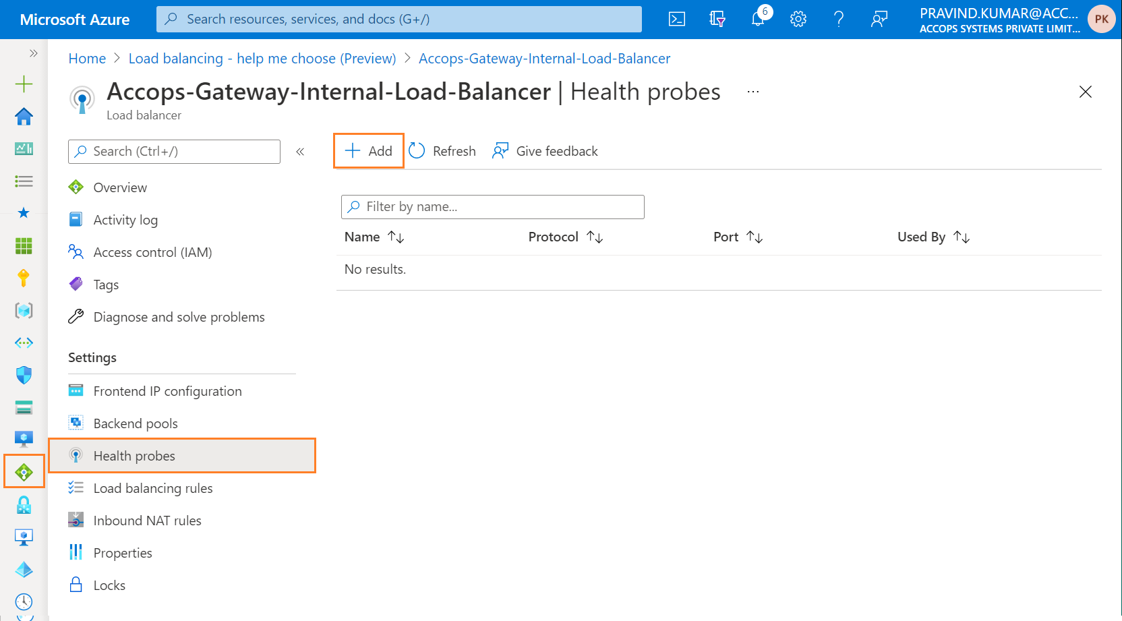Open the feedback icon in the top bar
Image resolution: width=1122 pixels, height=621 pixels.
tap(879, 19)
